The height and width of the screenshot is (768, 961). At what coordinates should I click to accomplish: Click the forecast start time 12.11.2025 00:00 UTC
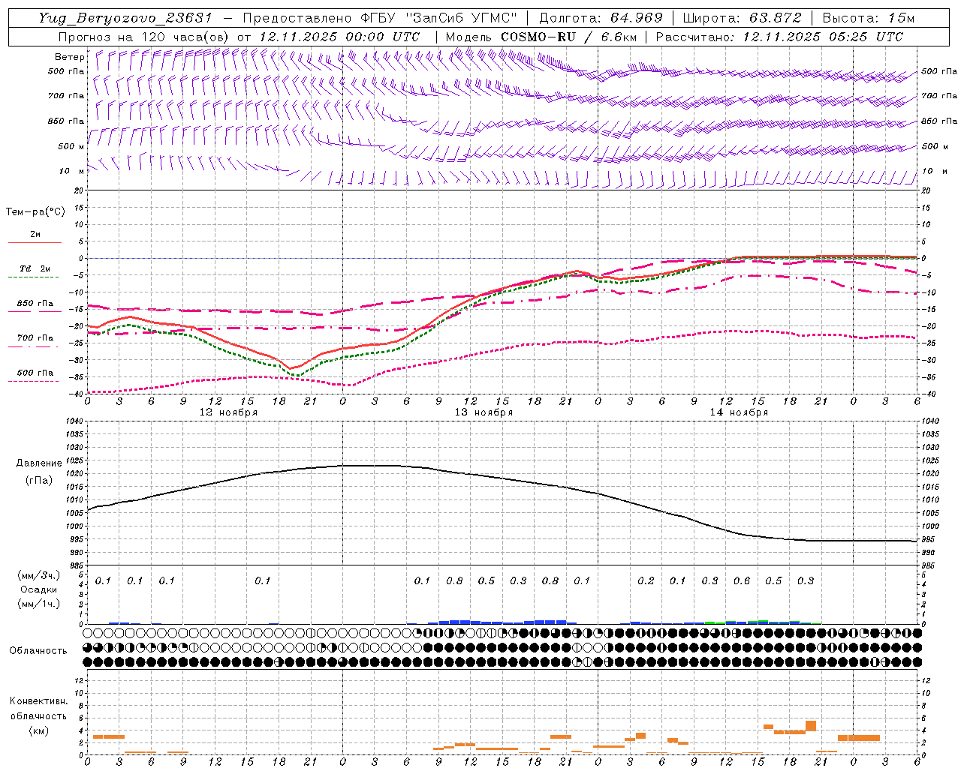[x=339, y=37]
